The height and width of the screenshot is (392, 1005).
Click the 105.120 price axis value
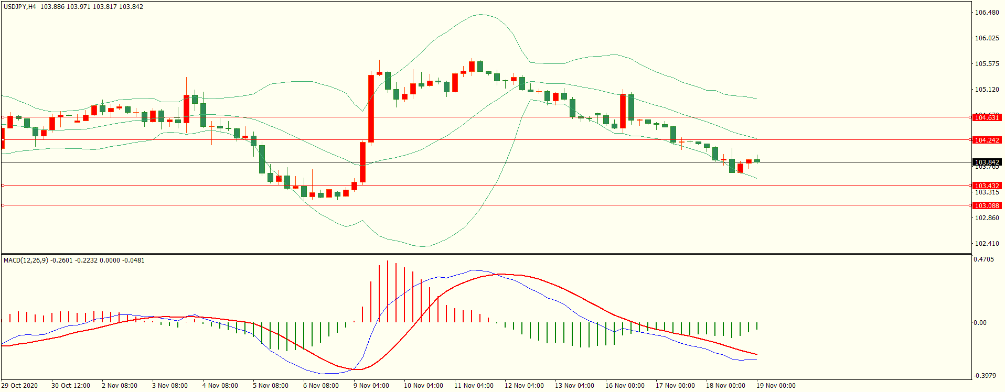click(x=987, y=90)
